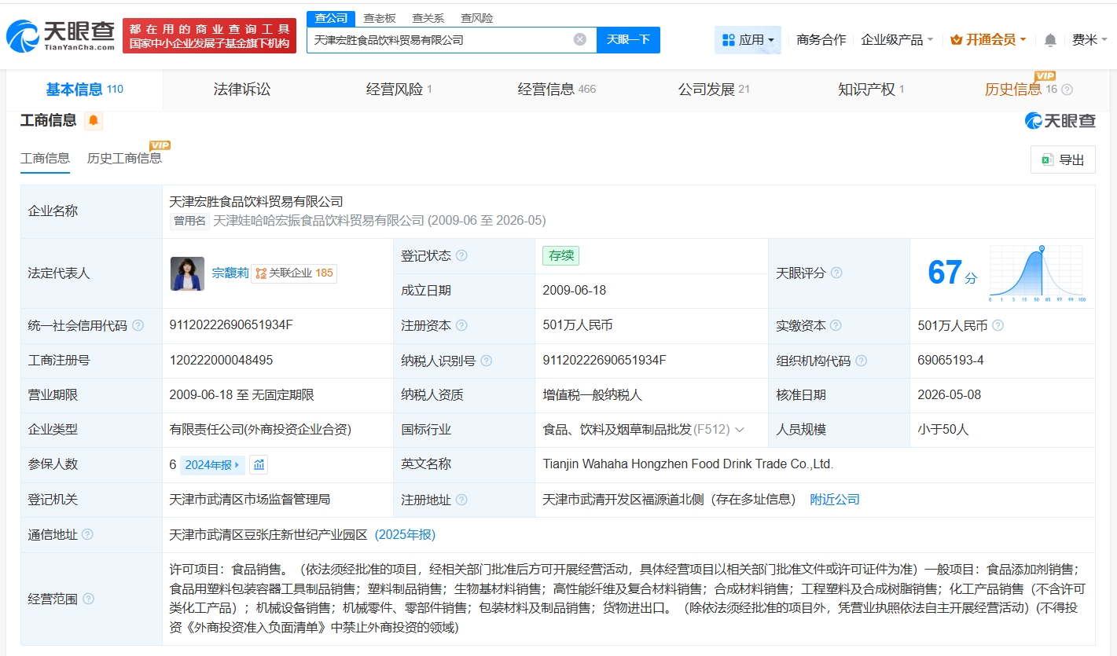The image size is (1117, 656).
Task: Click the 关联企业 icon beside 宗馥莉
Action: pyautogui.click(x=262, y=273)
